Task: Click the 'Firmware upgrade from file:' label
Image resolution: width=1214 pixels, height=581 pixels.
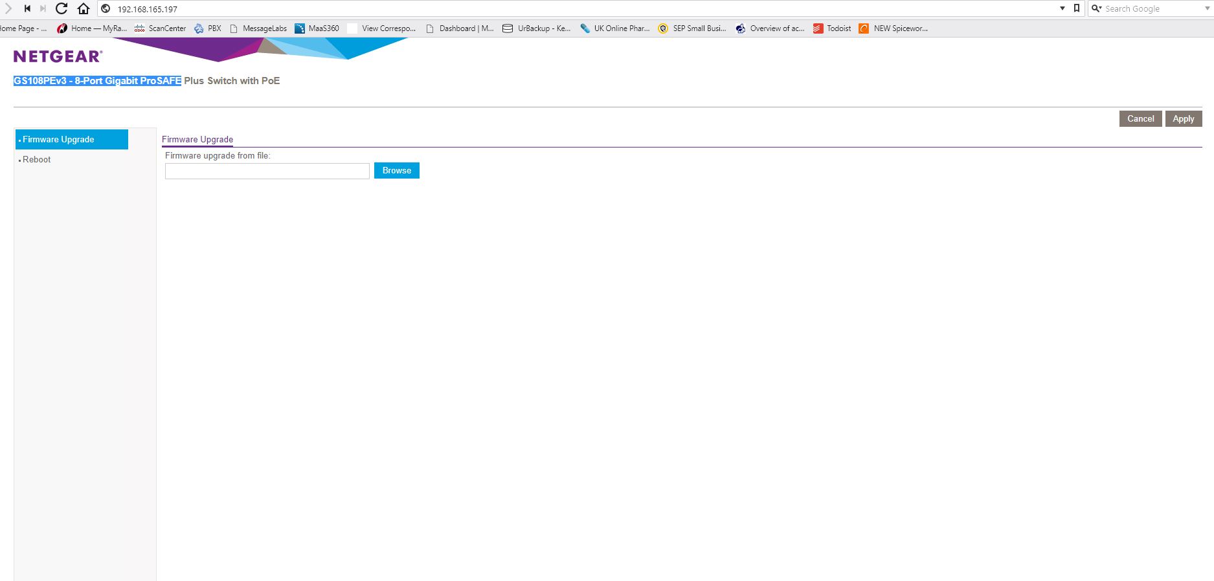Action: [218, 156]
